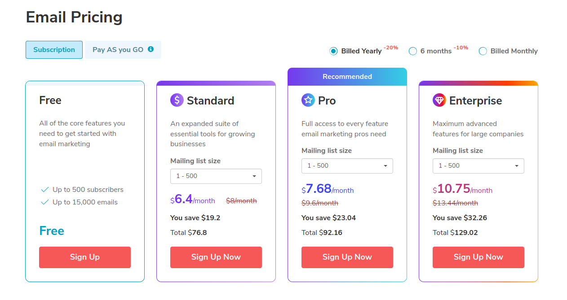The width and height of the screenshot is (567, 300).
Task: Open the Standard plan mailing list size dropdown
Action: (x=216, y=176)
